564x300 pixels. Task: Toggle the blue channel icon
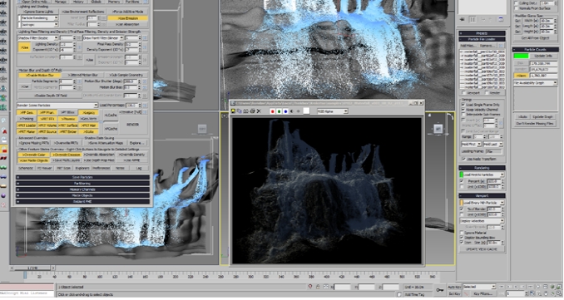(285, 111)
